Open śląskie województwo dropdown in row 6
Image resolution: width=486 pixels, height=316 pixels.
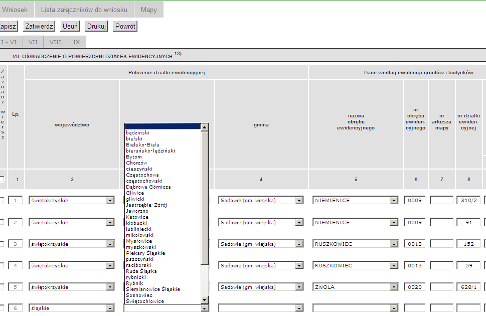pyautogui.click(x=72, y=308)
